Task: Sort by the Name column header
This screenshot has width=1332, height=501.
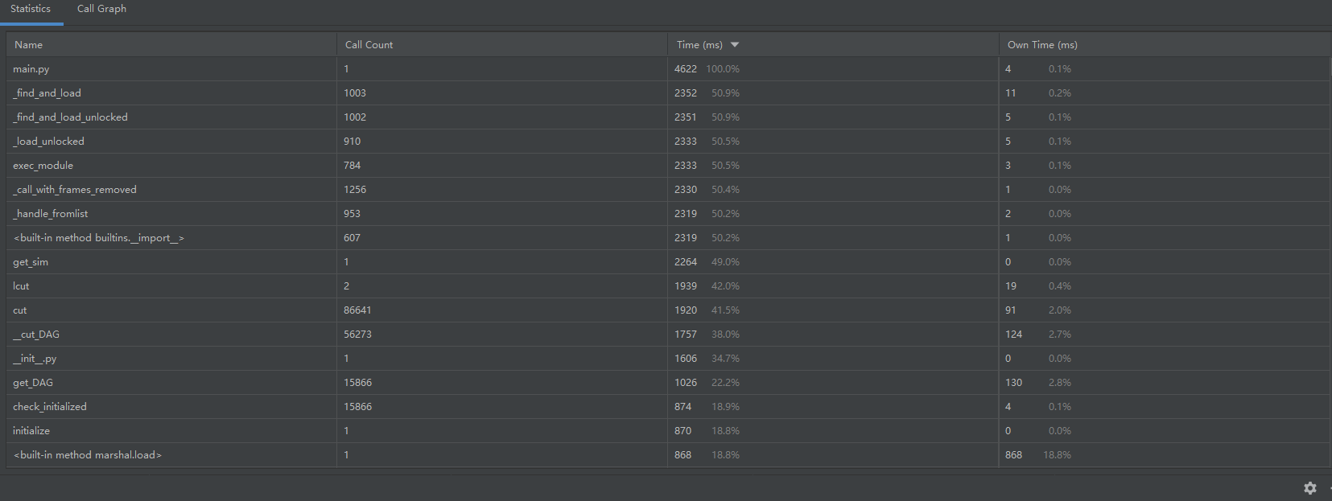Action: (x=29, y=45)
